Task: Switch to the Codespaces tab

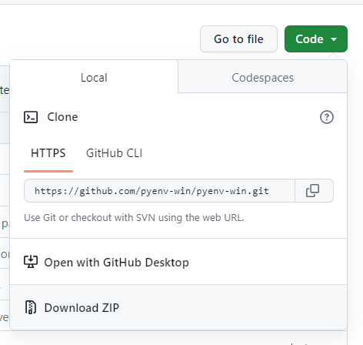Action: click(x=262, y=78)
